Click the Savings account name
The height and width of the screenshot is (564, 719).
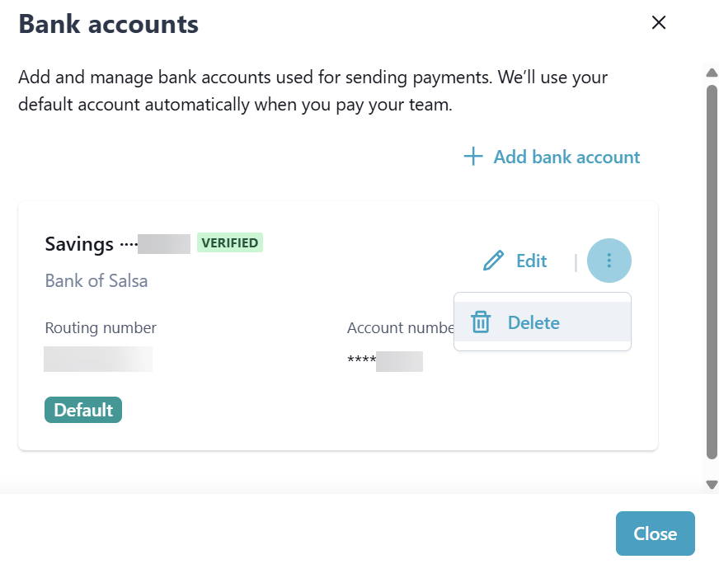point(79,244)
